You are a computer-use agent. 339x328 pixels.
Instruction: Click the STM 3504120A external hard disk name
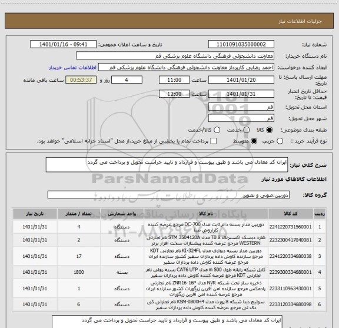(x=206, y=240)
